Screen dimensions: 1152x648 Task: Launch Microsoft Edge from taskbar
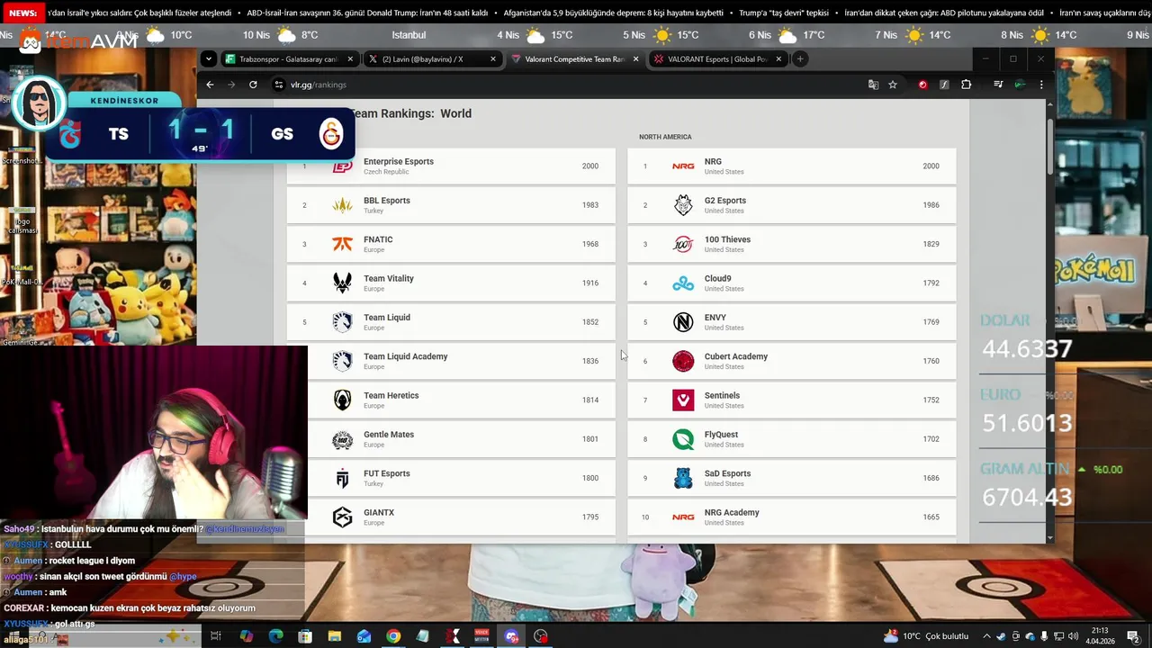coord(276,636)
